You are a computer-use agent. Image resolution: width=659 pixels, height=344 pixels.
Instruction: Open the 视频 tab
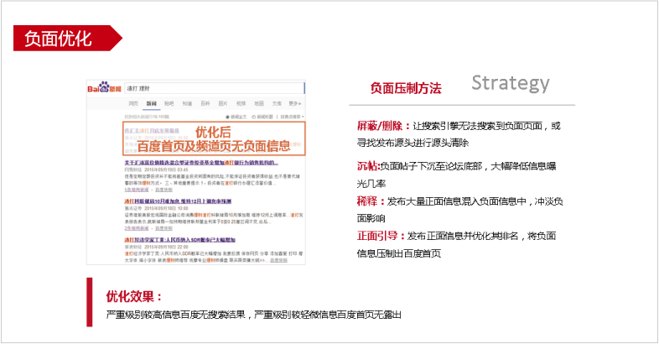coord(241,102)
